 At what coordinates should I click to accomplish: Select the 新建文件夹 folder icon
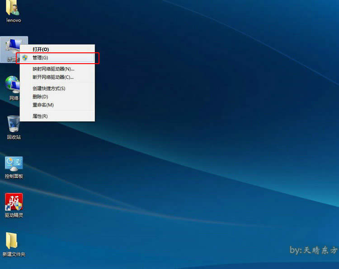tap(13, 241)
